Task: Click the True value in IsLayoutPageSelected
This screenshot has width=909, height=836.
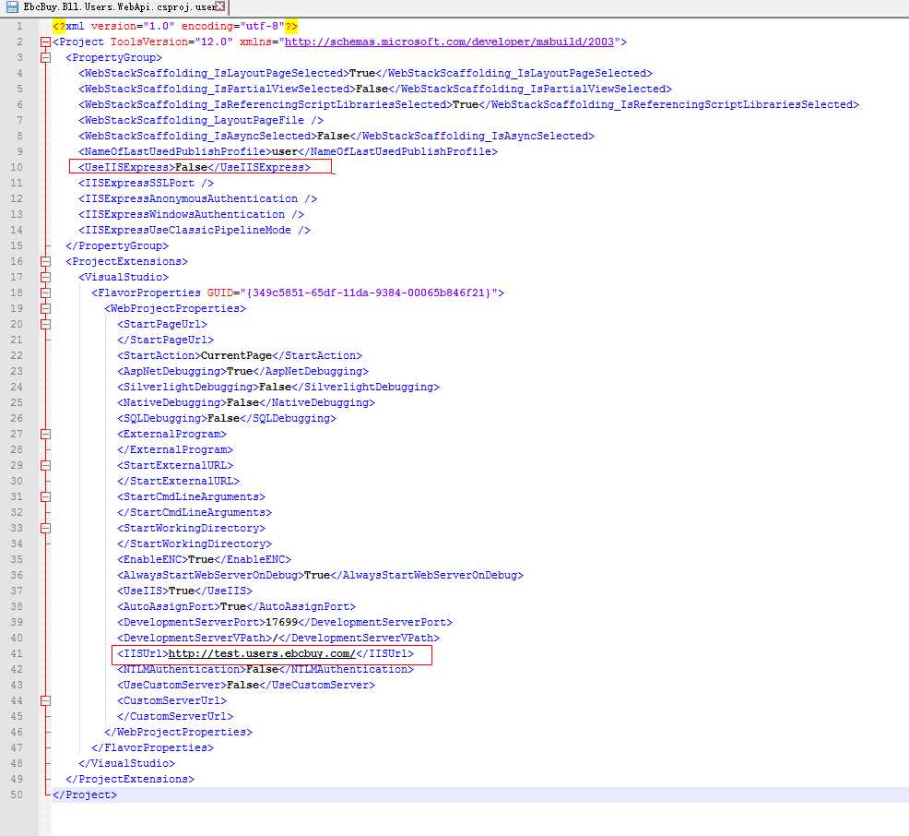Action: 362,73
